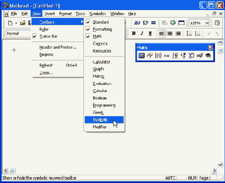Align text right
The width and height of the screenshot is (225, 183).
point(178,34)
